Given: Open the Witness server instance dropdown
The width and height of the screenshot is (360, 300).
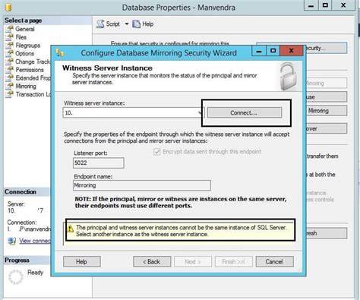Looking at the screenshot, I should (200, 113).
